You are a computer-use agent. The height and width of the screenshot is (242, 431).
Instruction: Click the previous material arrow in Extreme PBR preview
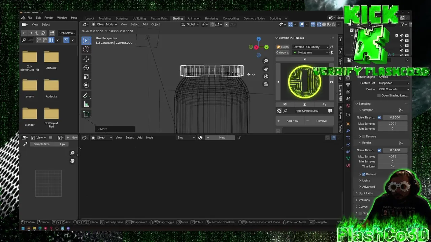278,82
